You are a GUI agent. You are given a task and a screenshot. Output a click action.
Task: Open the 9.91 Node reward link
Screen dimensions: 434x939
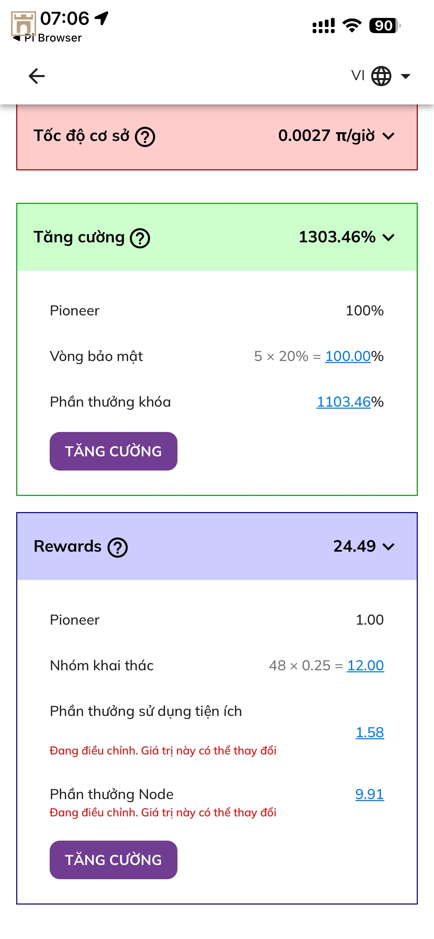369,794
